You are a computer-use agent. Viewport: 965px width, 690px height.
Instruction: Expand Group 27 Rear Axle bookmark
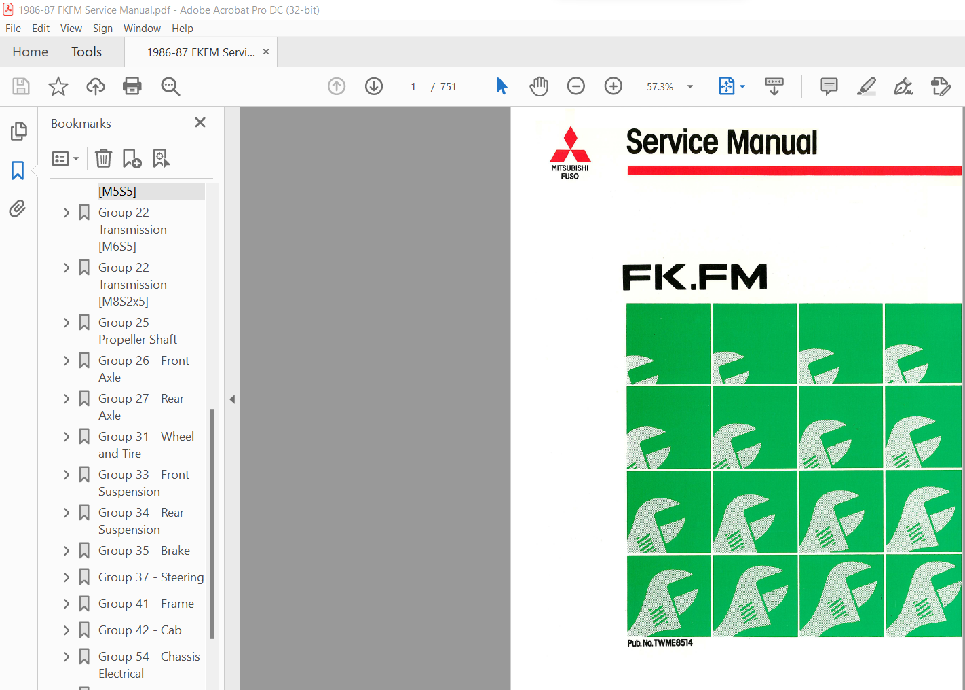67,399
